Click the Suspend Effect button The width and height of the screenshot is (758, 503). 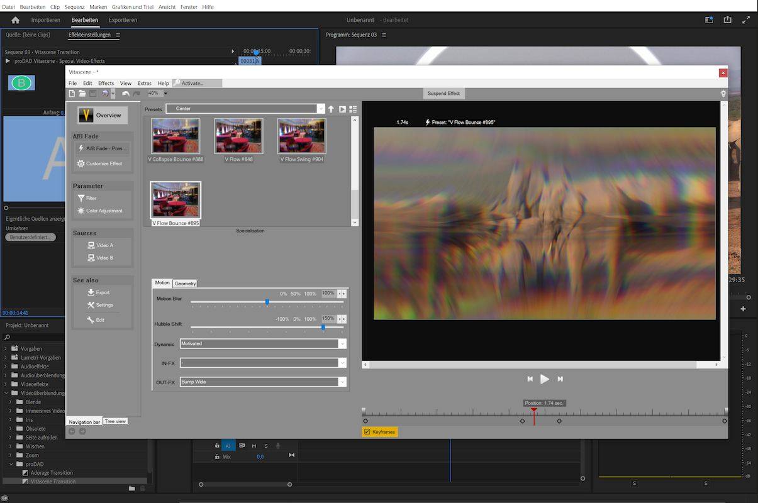[x=443, y=94]
